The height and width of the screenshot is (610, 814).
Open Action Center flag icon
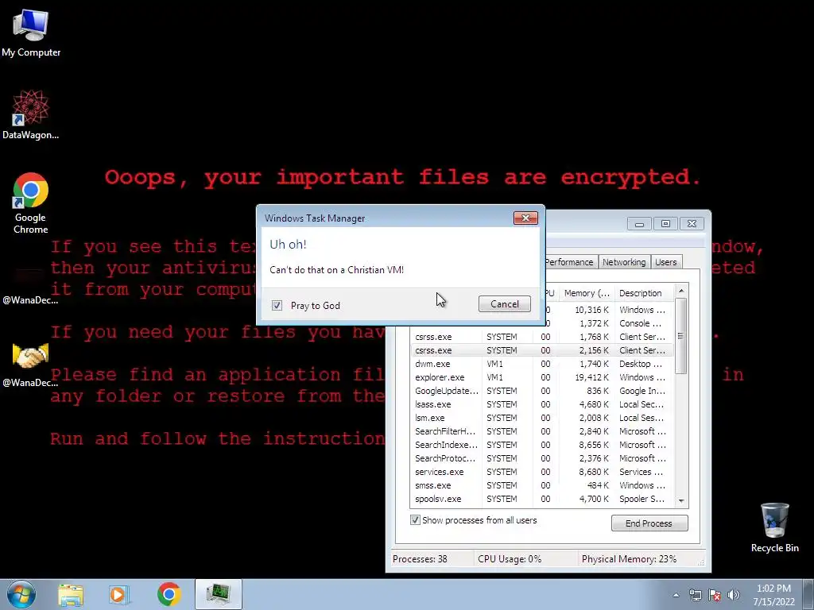(x=715, y=595)
